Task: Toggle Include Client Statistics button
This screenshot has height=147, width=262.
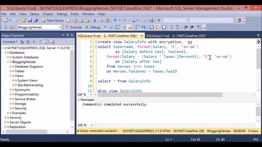Action: (x=143, y=27)
